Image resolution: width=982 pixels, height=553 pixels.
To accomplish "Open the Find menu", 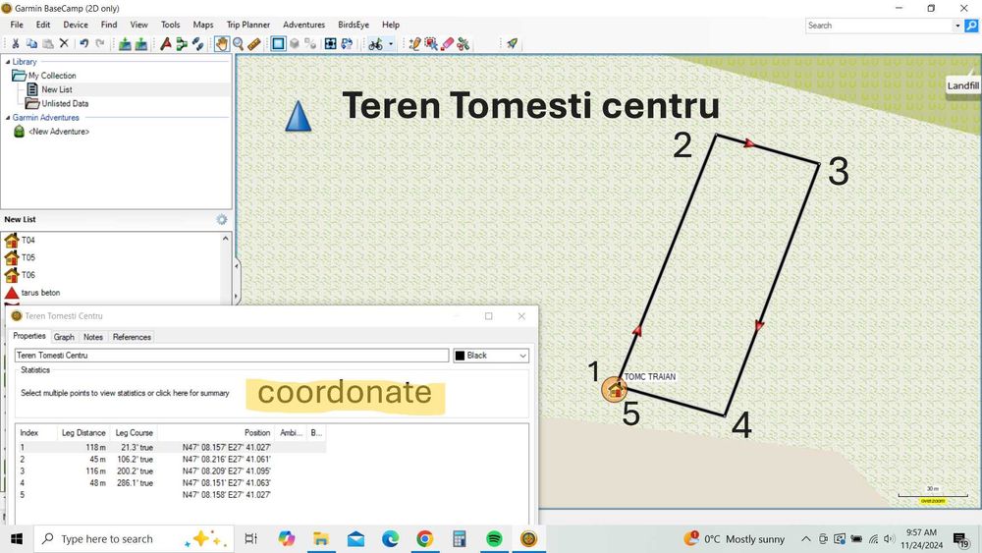I will point(109,26).
